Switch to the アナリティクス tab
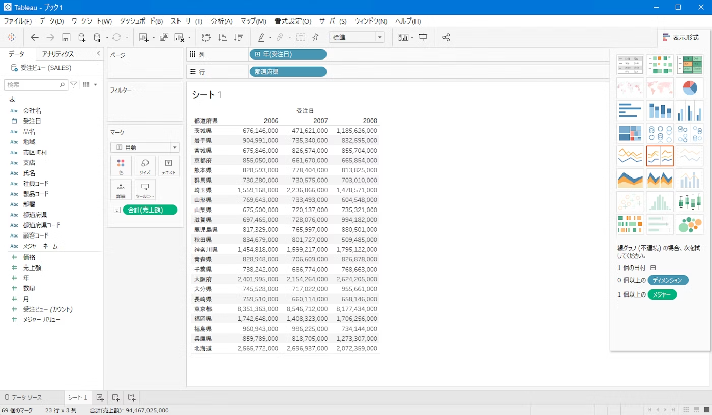 click(58, 54)
